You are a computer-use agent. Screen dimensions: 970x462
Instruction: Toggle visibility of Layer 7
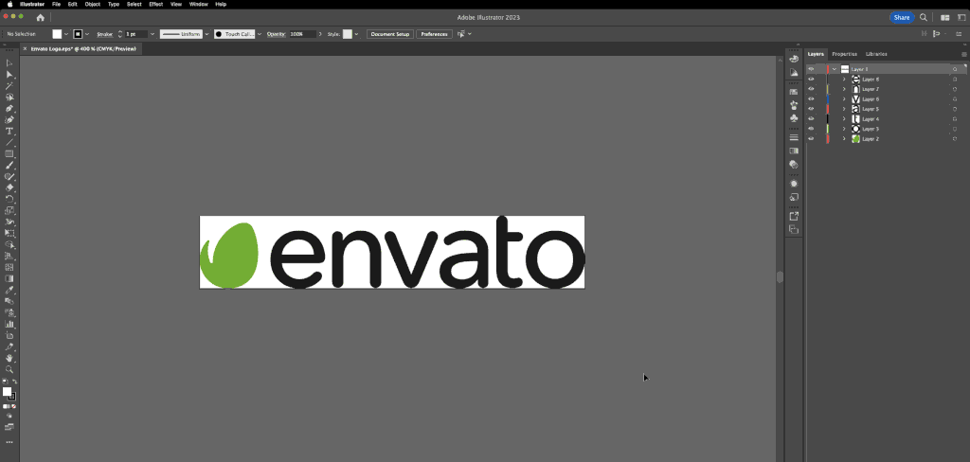pos(811,89)
